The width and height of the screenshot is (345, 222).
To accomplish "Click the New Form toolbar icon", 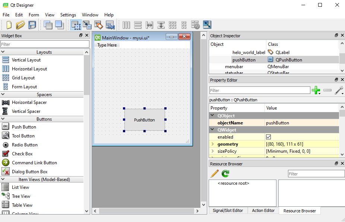I will 9,25.
